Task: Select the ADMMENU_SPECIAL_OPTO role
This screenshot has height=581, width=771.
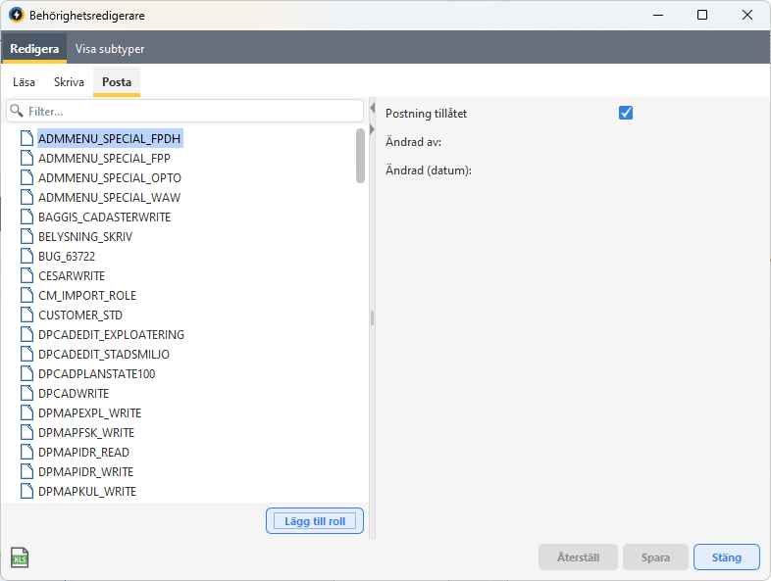Action: click(109, 177)
